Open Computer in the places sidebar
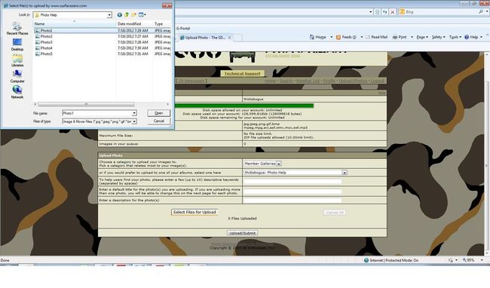Image resolution: width=490 pixels, height=288 pixels. coord(17,77)
